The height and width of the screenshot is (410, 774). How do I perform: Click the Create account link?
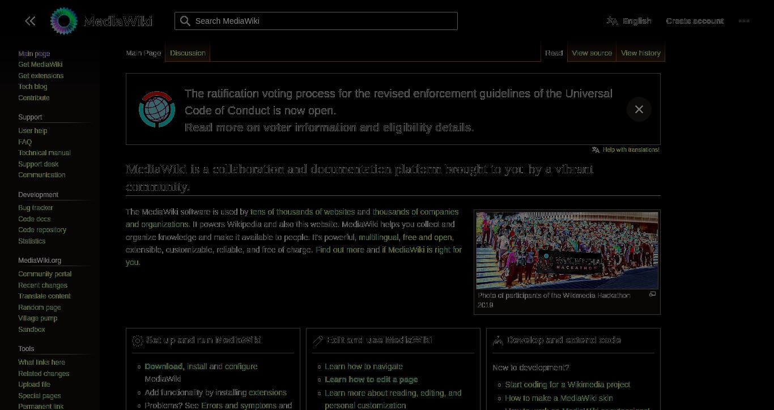(x=695, y=21)
